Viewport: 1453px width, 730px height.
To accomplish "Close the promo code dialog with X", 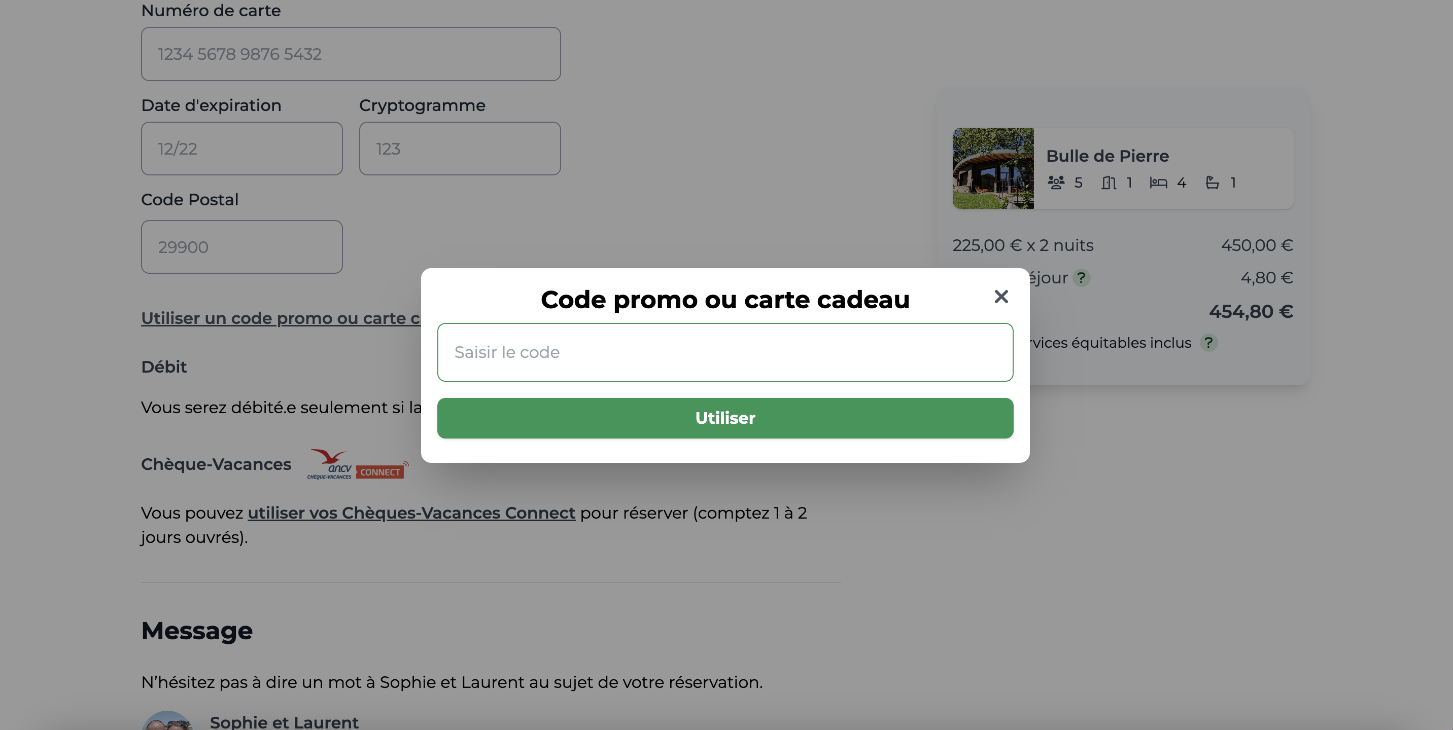I will pyautogui.click(x=1000, y=297).
